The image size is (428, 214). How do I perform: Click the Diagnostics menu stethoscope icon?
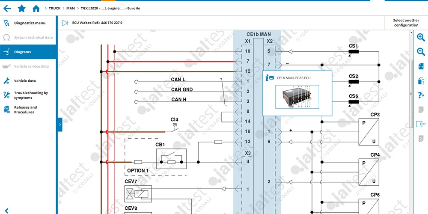(x=7, y=23)
